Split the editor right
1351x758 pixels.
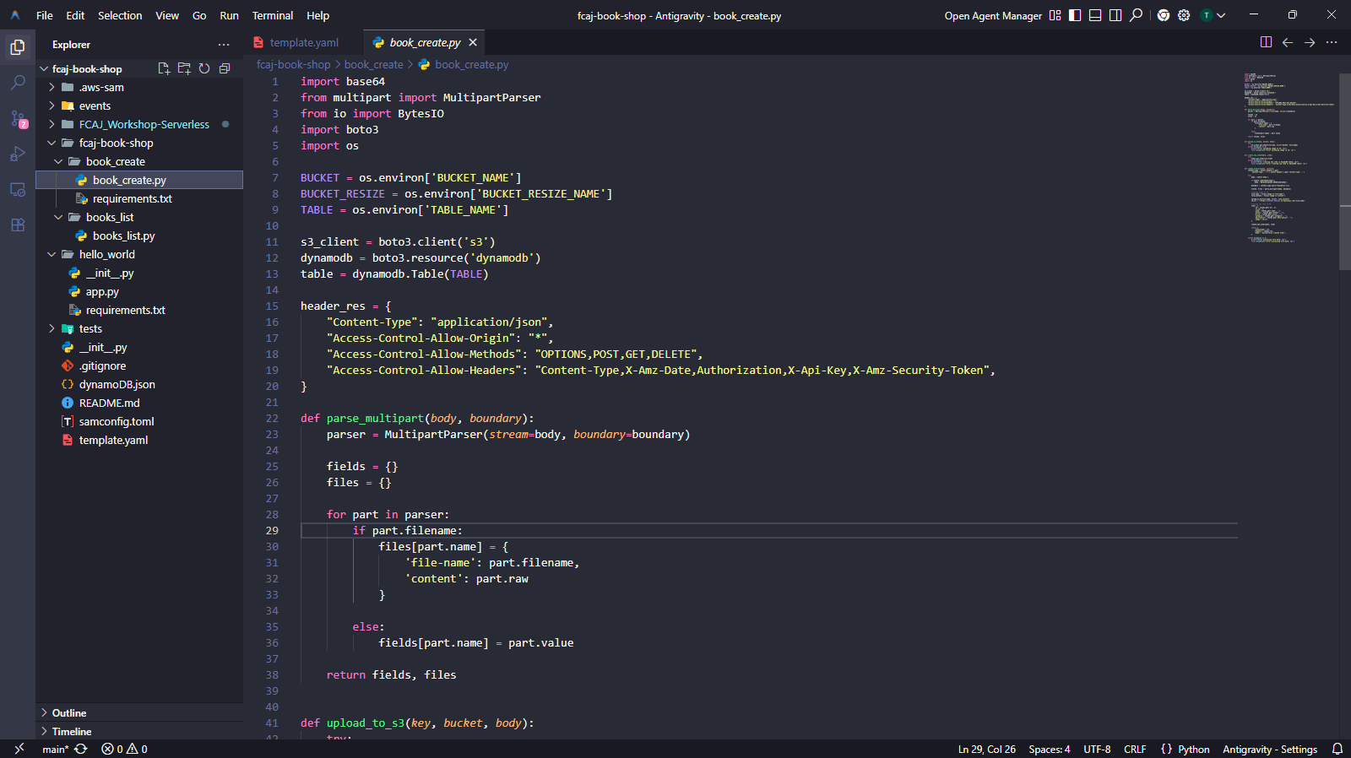1266,42
